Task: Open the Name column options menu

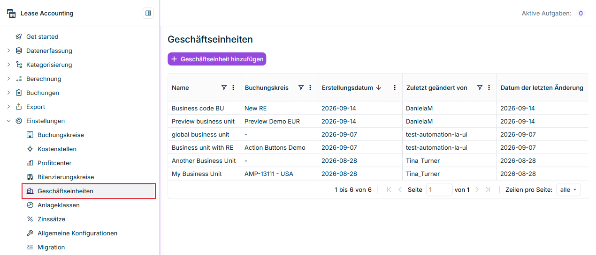Action: (x=233, y=87)
